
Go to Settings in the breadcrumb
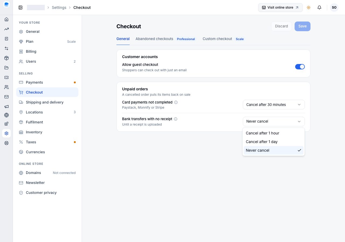point(59,8)
